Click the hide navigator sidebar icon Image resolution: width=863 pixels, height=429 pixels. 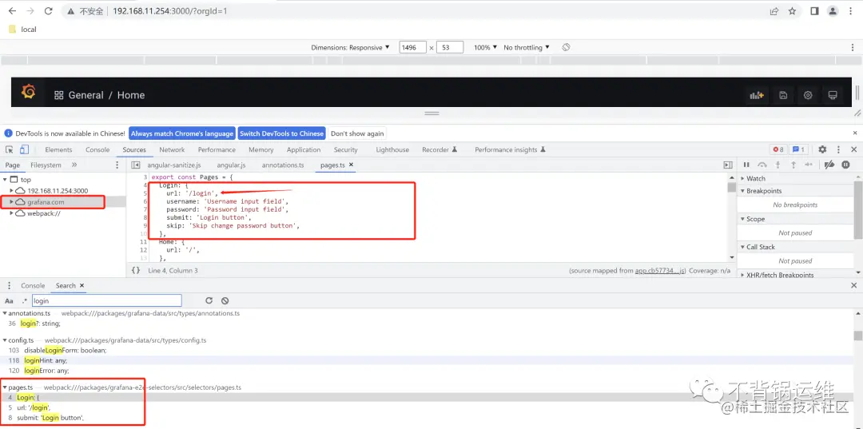[135, 165]
